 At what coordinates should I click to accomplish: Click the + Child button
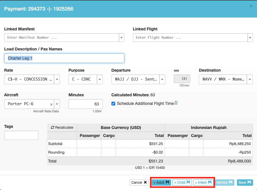182,183
